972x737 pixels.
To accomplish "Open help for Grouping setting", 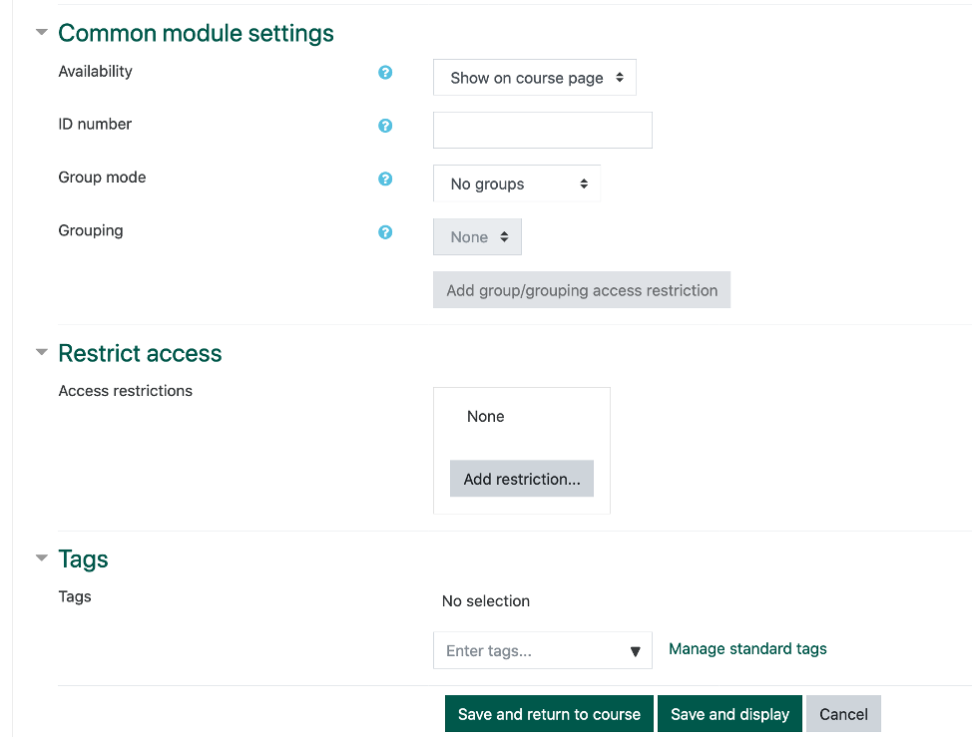I will pyautogui.click(x=384, y=231).
